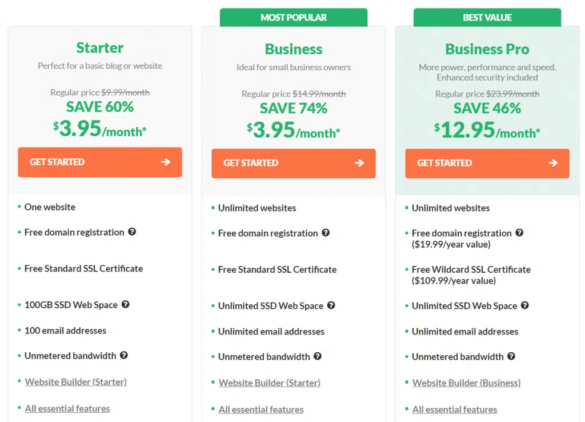
Task: Click help icon beside Business free domain registration
Action: click(x=326, y=233)
